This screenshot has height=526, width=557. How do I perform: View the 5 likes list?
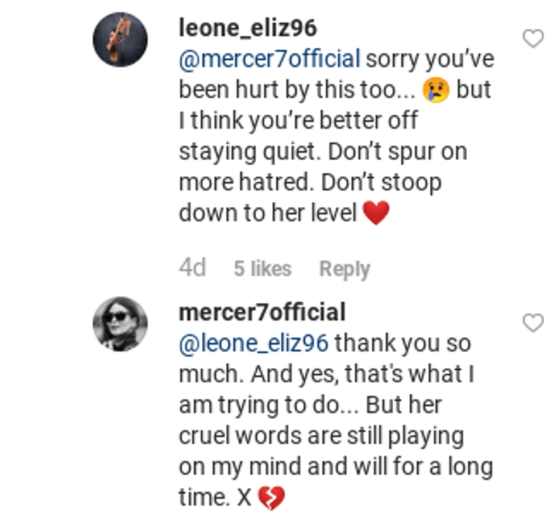tap(263, 269)
